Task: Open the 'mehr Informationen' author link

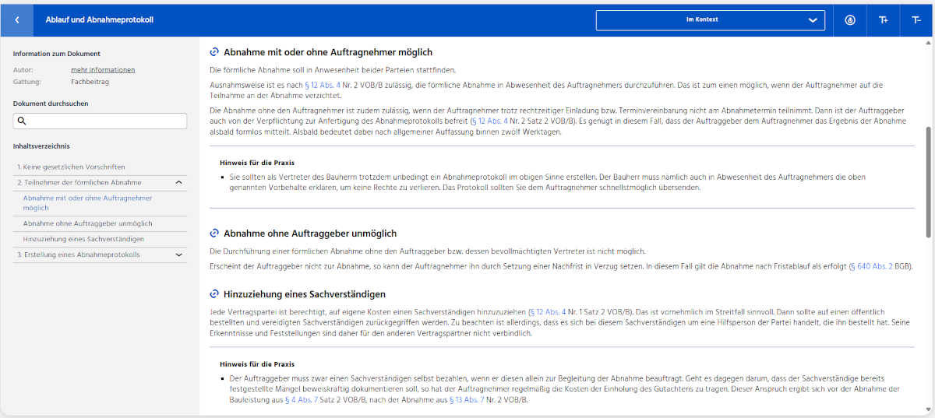Action: click(x=103, y=70)
